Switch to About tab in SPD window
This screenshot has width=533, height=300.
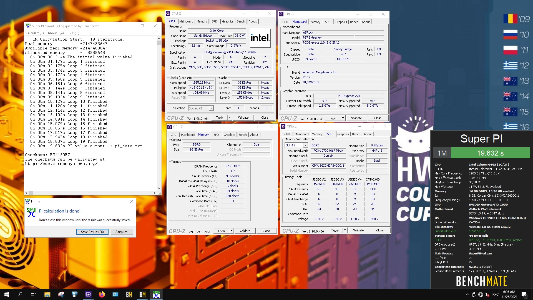(x=368, y=134)
